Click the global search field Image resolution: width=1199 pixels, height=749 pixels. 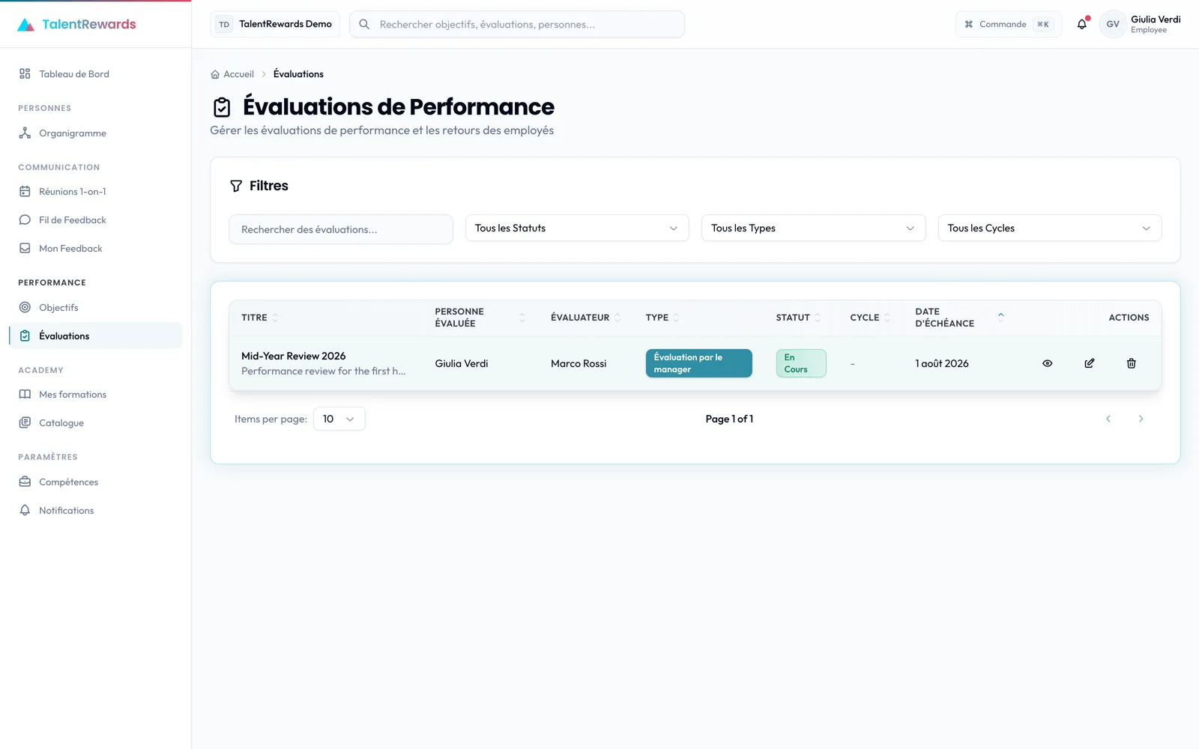coord(517,24)
